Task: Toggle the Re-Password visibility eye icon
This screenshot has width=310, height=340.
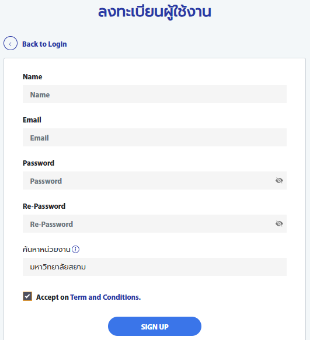Action: 279,223
